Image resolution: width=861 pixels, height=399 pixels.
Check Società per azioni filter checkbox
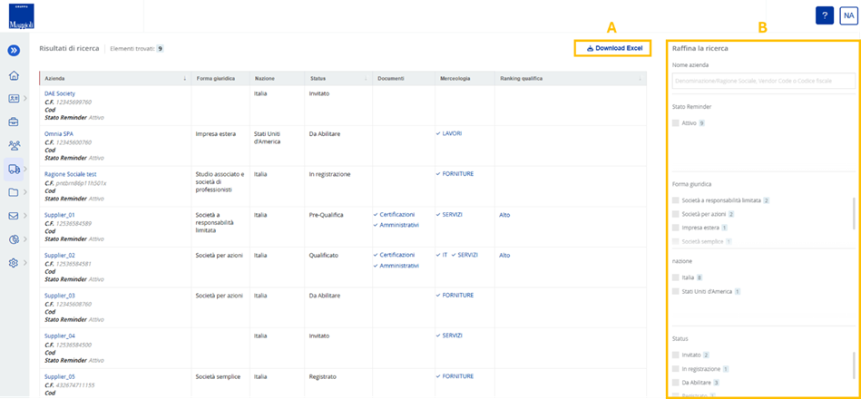(x=675, y=214)
